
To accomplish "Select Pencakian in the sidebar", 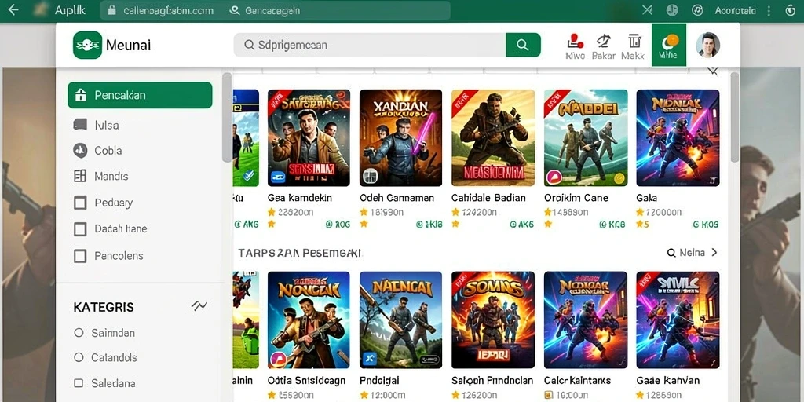I will point(140,95).
